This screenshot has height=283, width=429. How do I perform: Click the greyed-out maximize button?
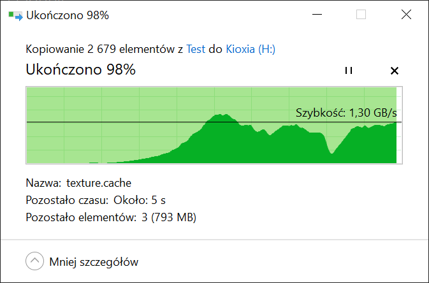tap(361, 15)
